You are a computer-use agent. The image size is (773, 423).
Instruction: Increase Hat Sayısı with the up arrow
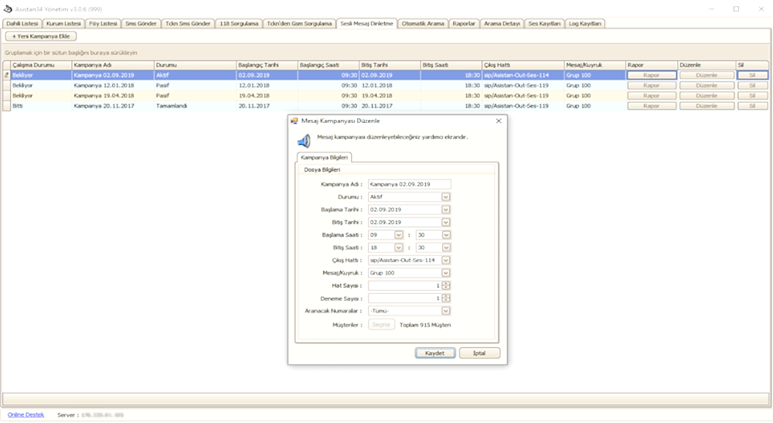[446, 283]
